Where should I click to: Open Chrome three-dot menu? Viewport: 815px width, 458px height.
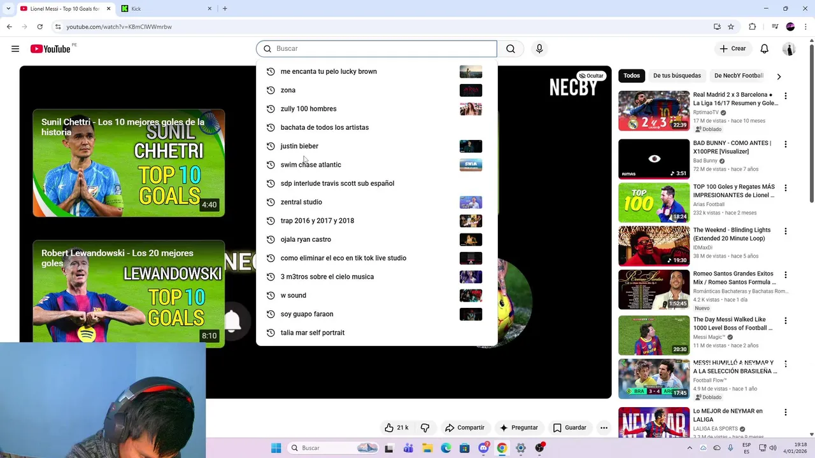(805, 27)
